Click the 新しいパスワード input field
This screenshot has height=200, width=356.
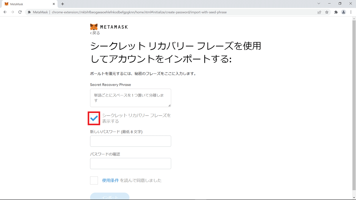(131, 141)
